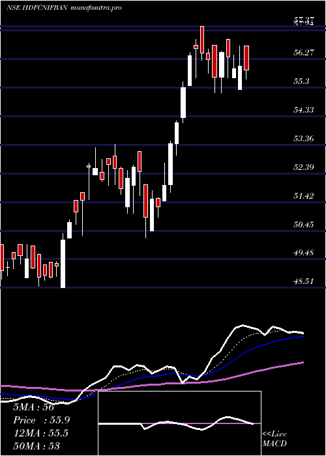The width and height of the screenshot is (326, 456).
Task: Click the 52.39 price axis label
Action: (x=304, y=167)
